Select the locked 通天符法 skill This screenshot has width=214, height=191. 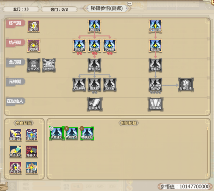(x=94, y=65)
